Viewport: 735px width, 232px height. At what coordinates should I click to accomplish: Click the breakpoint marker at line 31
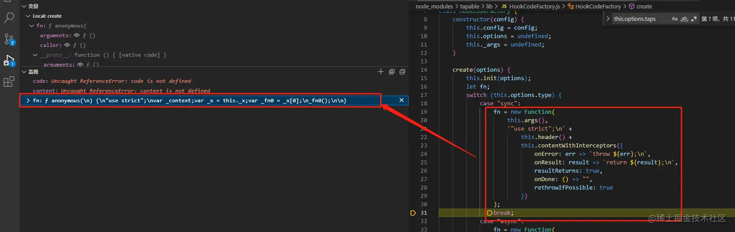click(413, 213)
